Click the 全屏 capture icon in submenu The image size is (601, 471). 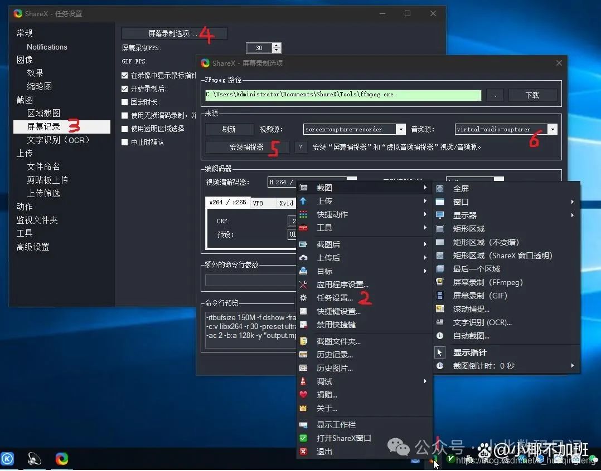[440, 189]
